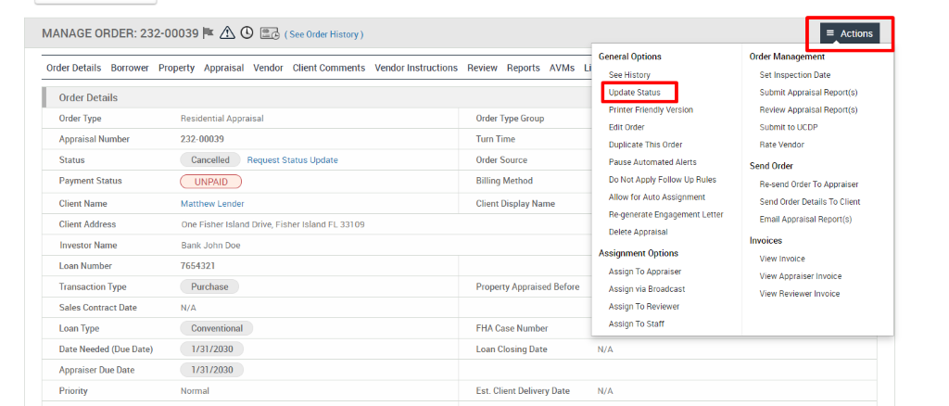Viewport: 949px width, 406px height.
Task: Choose Duplicate This Order
Action: 645,146
